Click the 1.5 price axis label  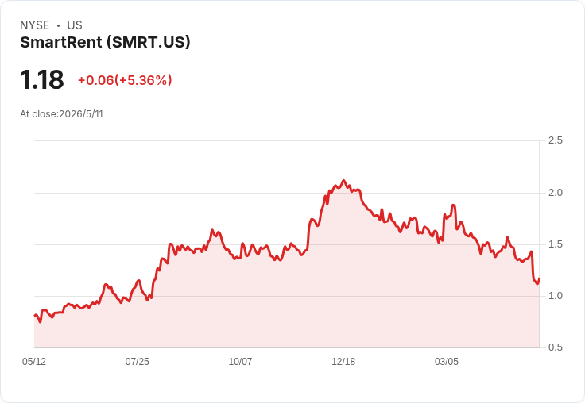point(555,244)
